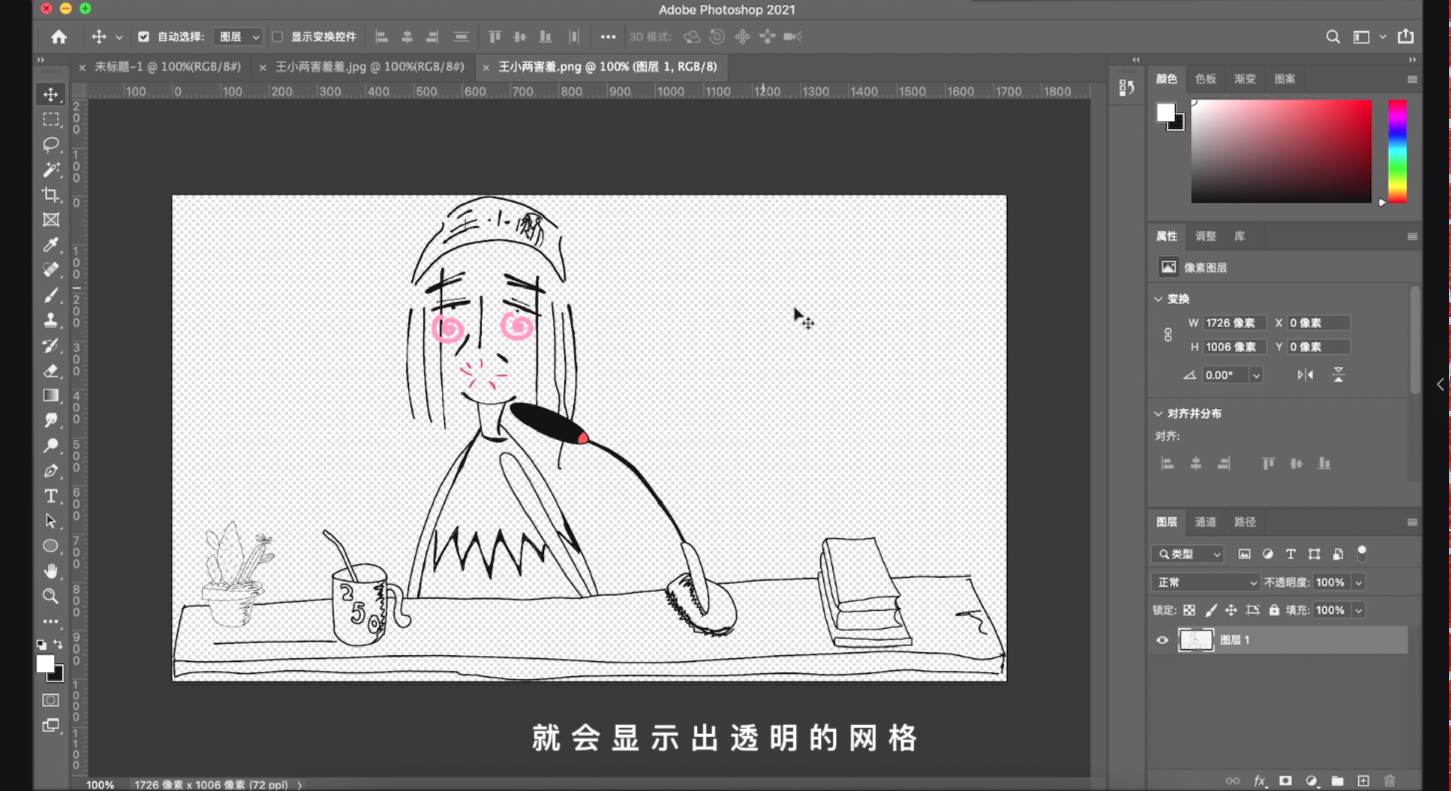1451x791 pixels.
Task: Enable the 显示变换控件 checkbox
Action: pos(277,36)
